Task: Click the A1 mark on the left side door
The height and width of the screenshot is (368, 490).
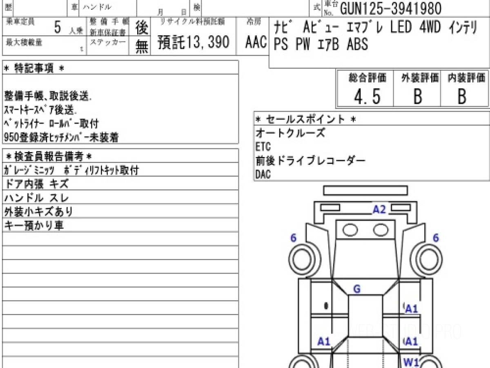Action: pos(323,341)
